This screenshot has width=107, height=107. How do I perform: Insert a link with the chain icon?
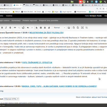click(x=15, y=28)
